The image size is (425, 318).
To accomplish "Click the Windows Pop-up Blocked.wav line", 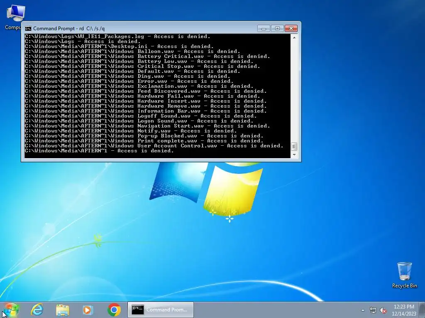I will [144, 135].
